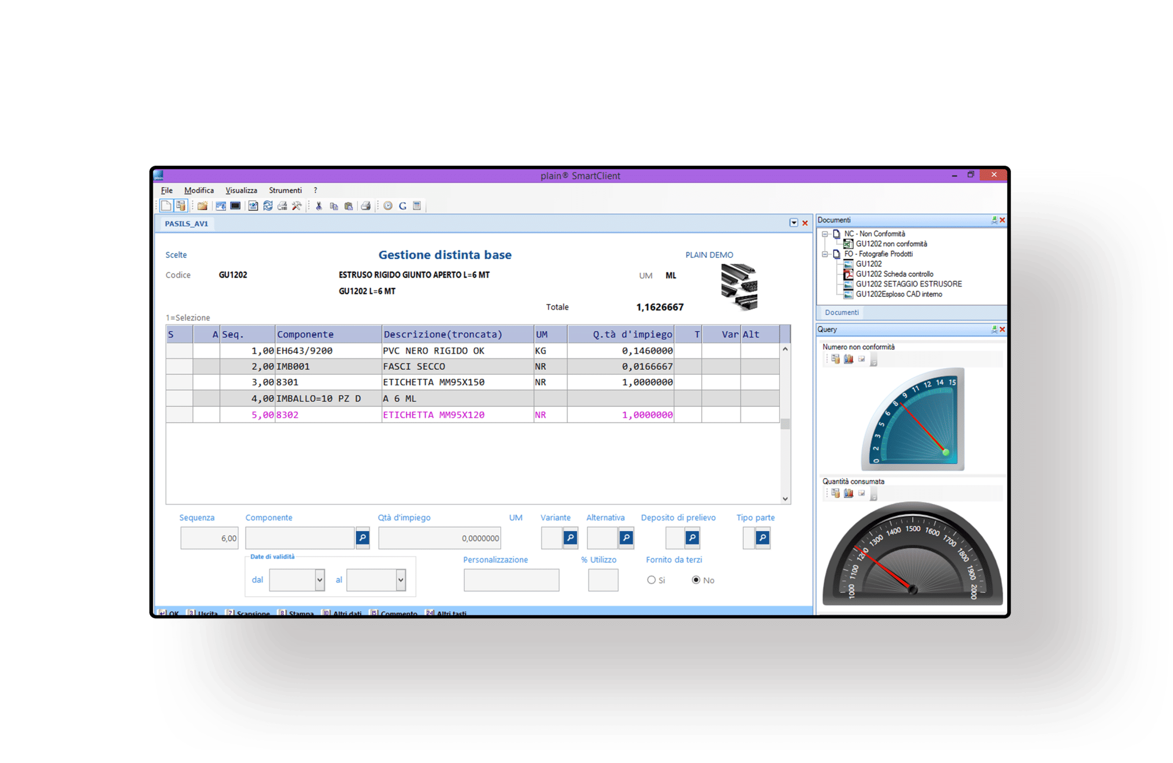
Task: Collapse the FO - Fotografie Prodotti tree node
Action: [825, 254]
